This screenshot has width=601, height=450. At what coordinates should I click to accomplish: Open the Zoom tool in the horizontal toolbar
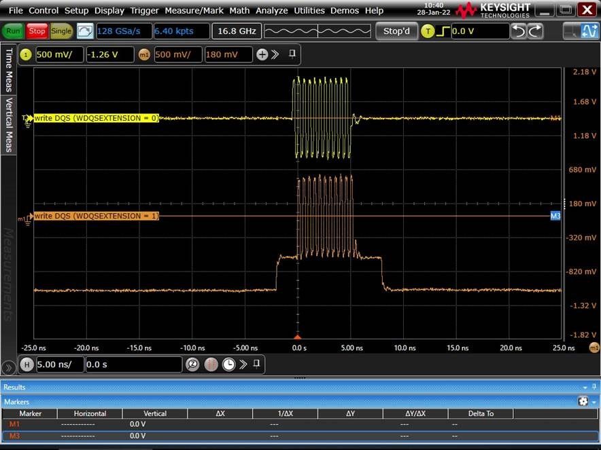tap(192, 364)
